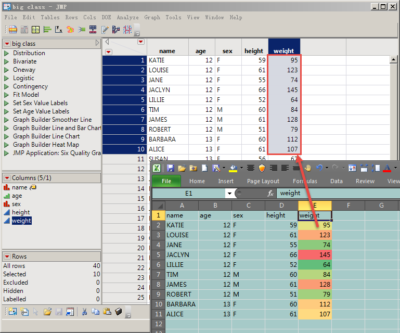Expand the Excel Name Box dropdown arrow
This screenshot has width=400, height=333.
[229, 193]
